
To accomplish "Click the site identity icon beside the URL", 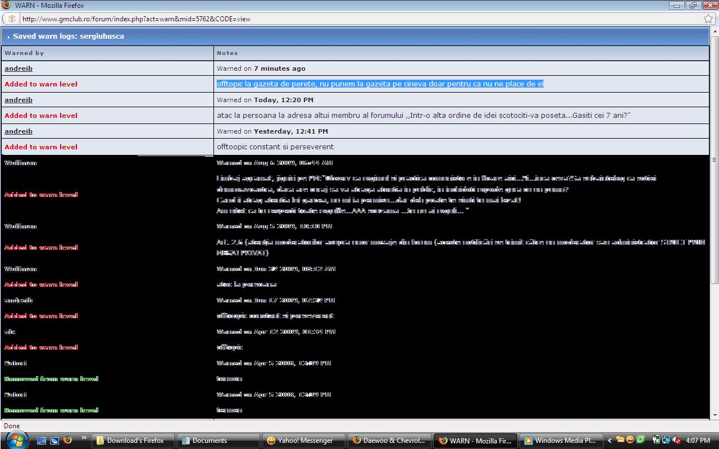I will tap(12, 19).
